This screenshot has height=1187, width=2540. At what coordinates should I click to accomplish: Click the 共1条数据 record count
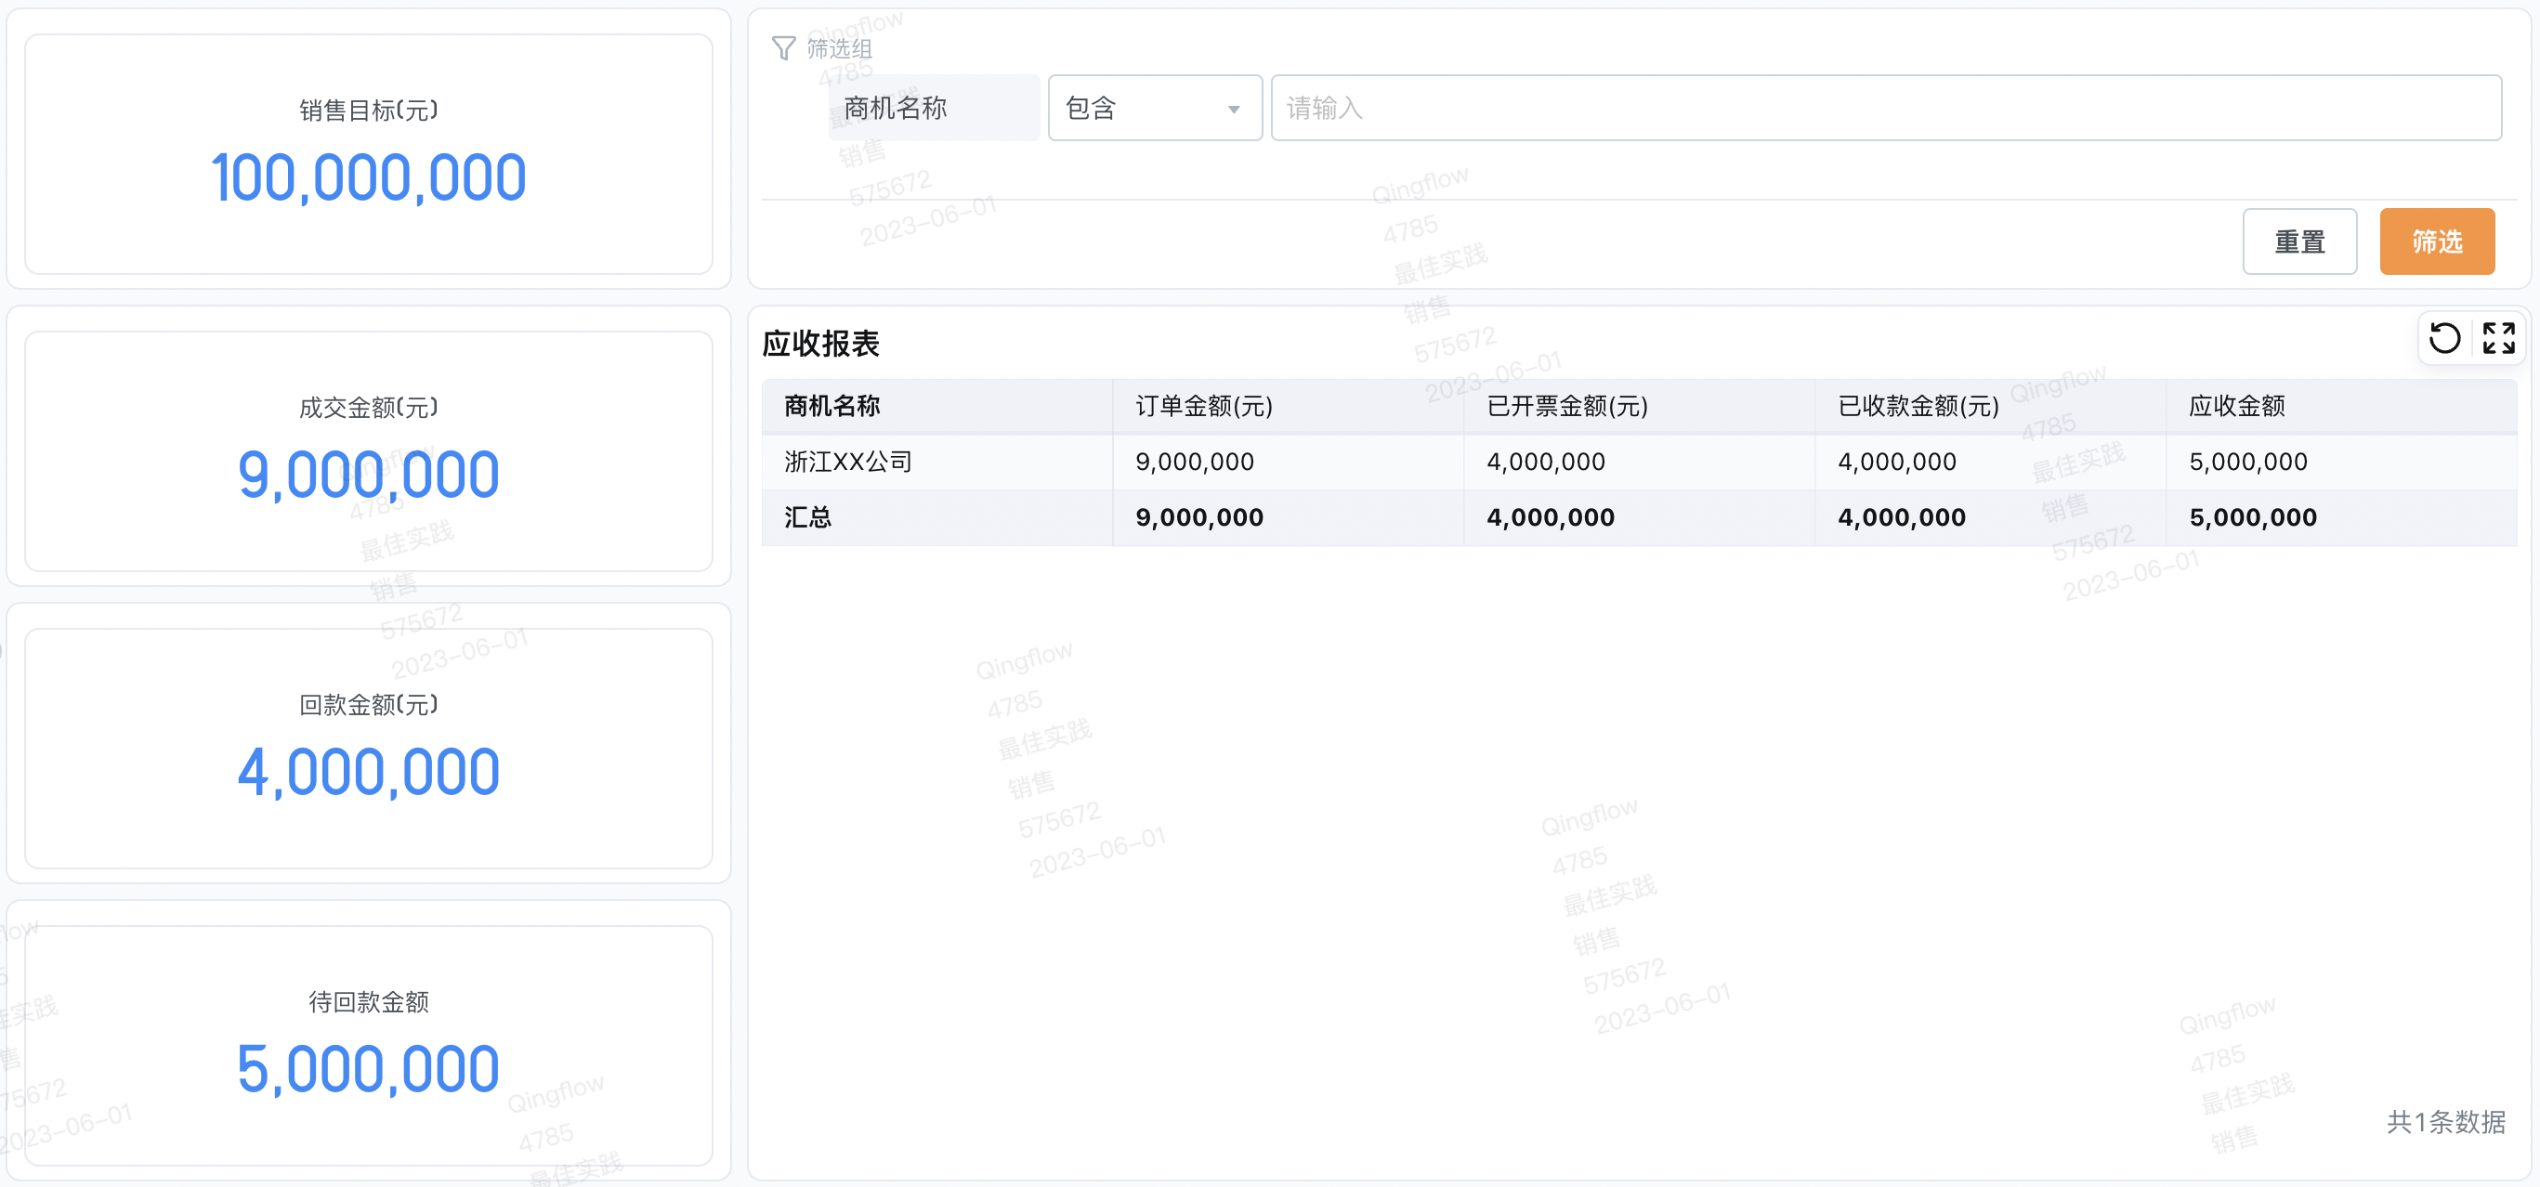click(2445, 1122)
